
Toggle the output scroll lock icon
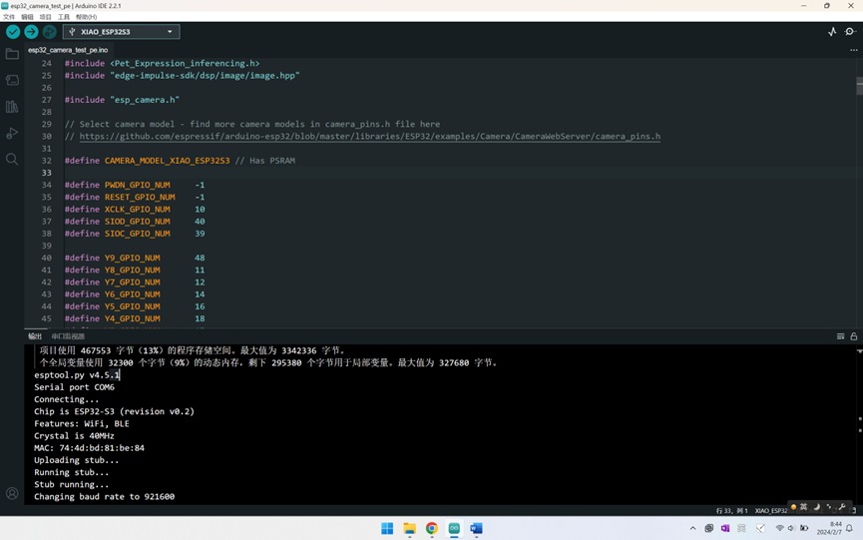[x=853, y=336]
